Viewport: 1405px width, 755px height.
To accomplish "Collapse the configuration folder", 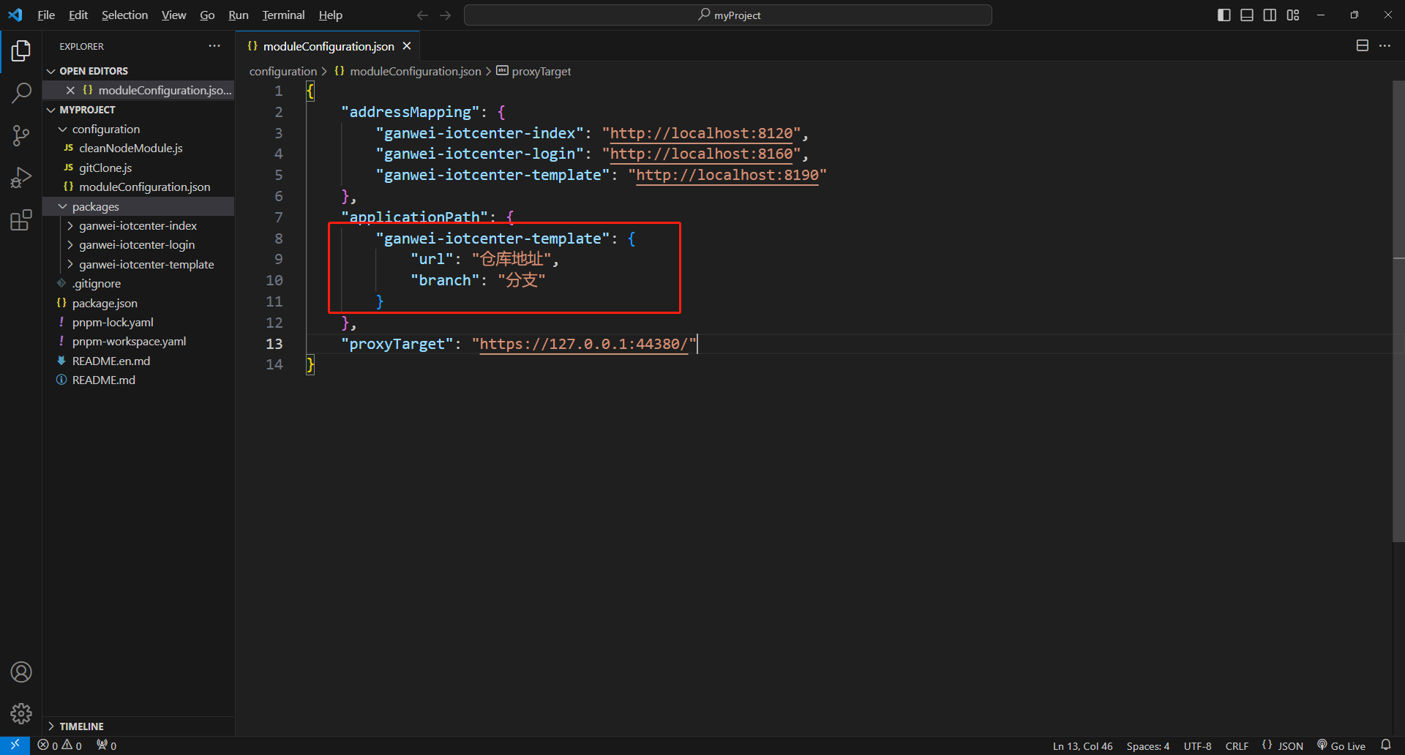I will (105, 129).
